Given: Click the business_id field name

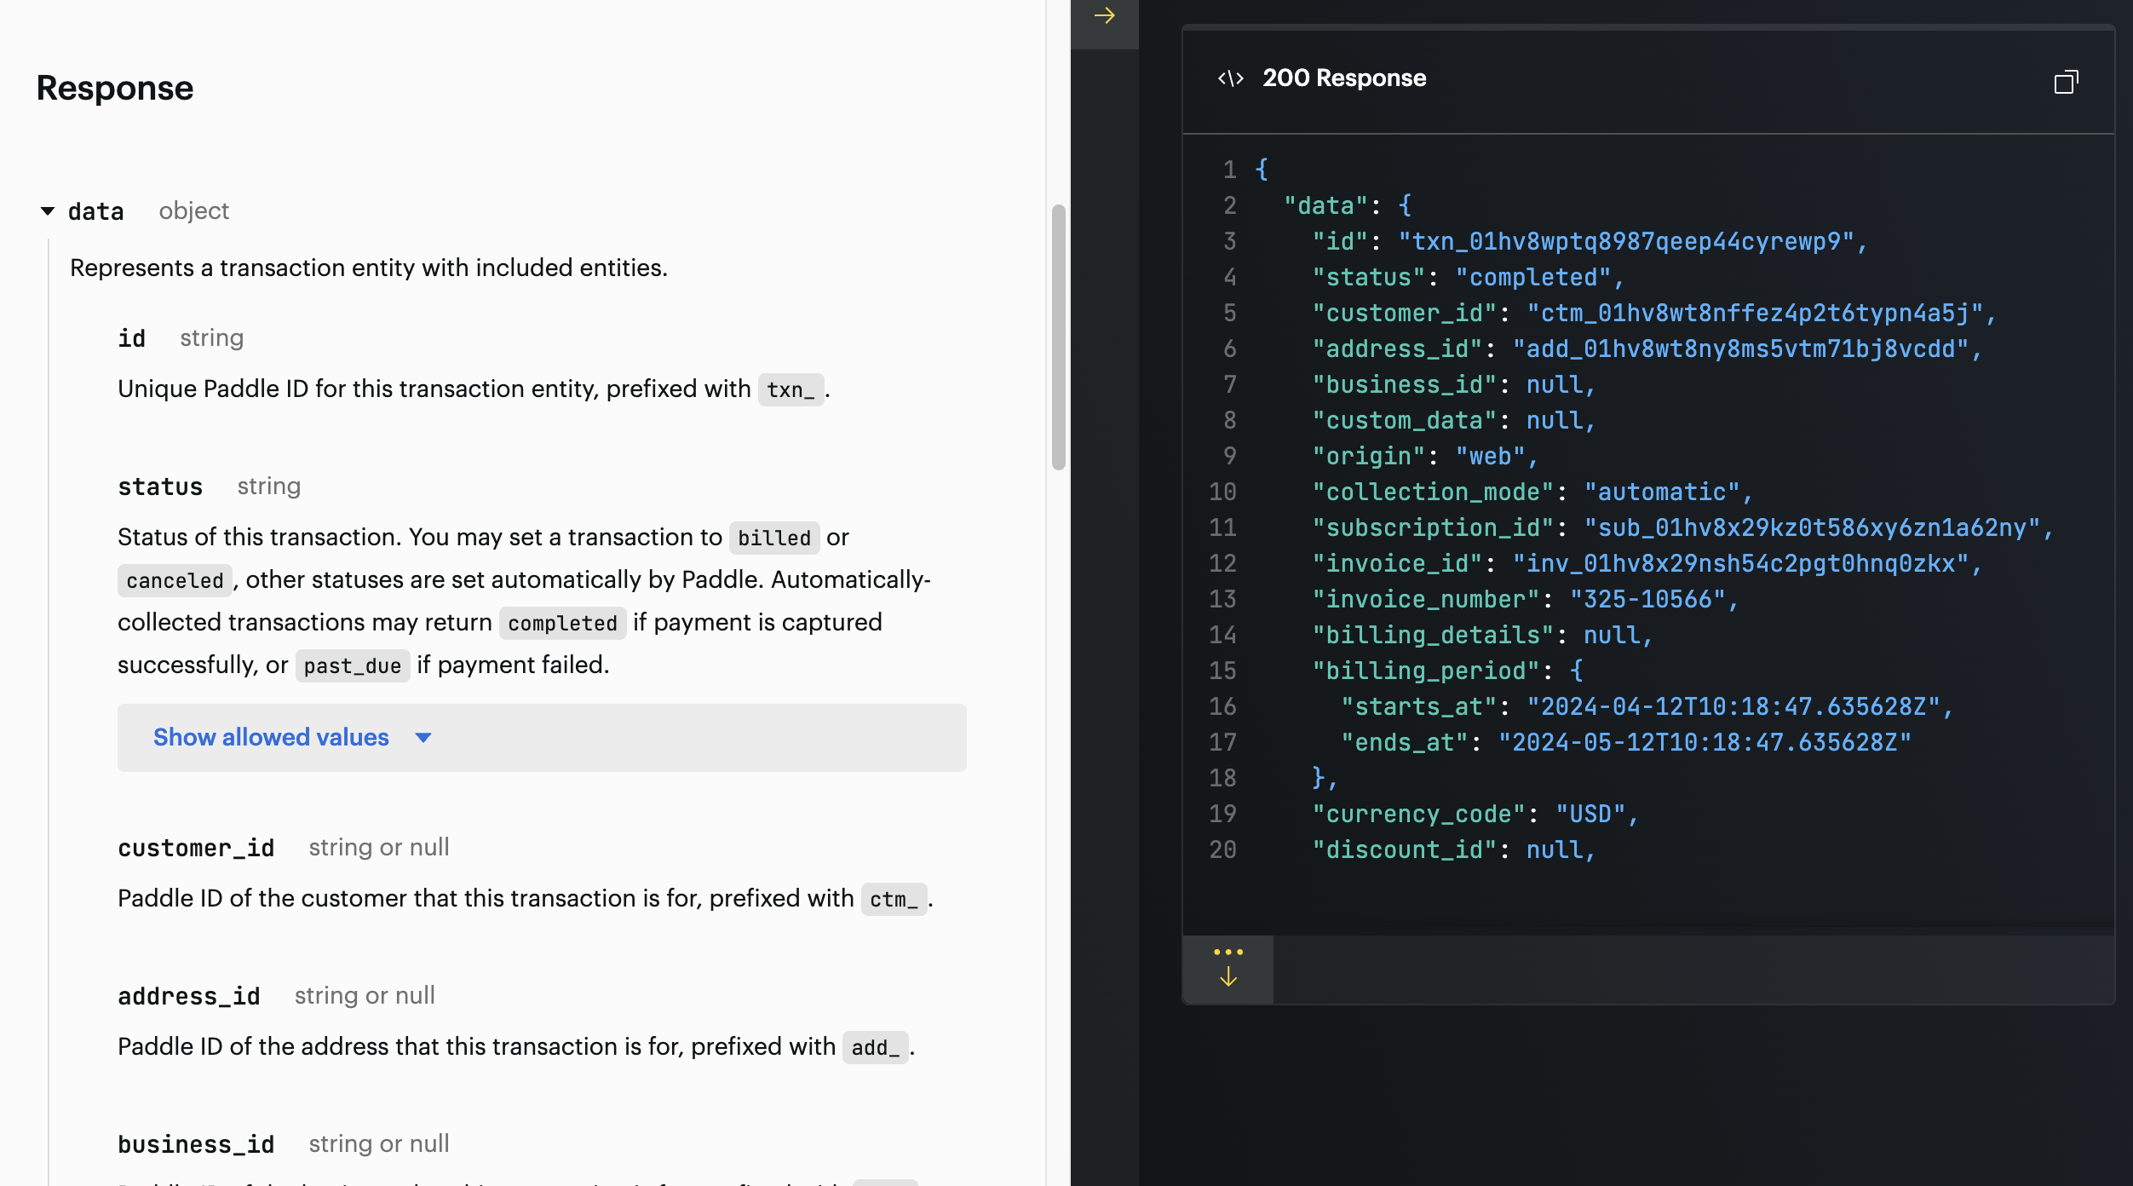Looking at the screenshot, I should pyautogui.click(x=196, y=1144).
